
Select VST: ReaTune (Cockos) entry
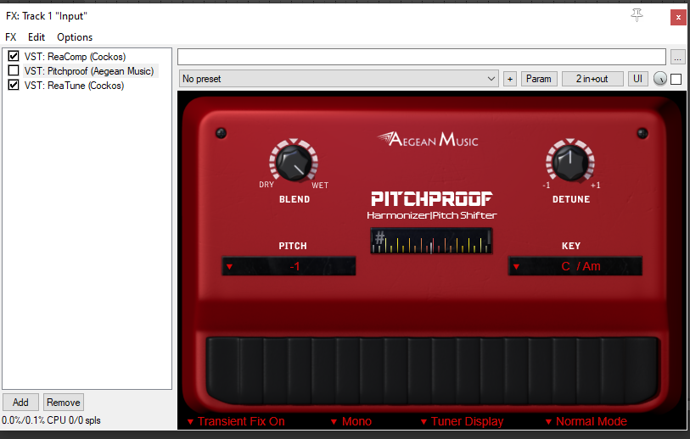pyautogui.click(x=74, y=86)
